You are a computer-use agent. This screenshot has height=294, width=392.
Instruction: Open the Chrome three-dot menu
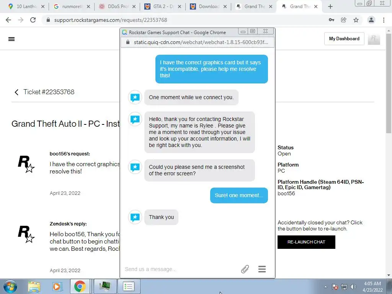[384, 20]
